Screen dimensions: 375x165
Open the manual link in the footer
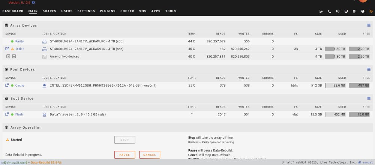367,162
